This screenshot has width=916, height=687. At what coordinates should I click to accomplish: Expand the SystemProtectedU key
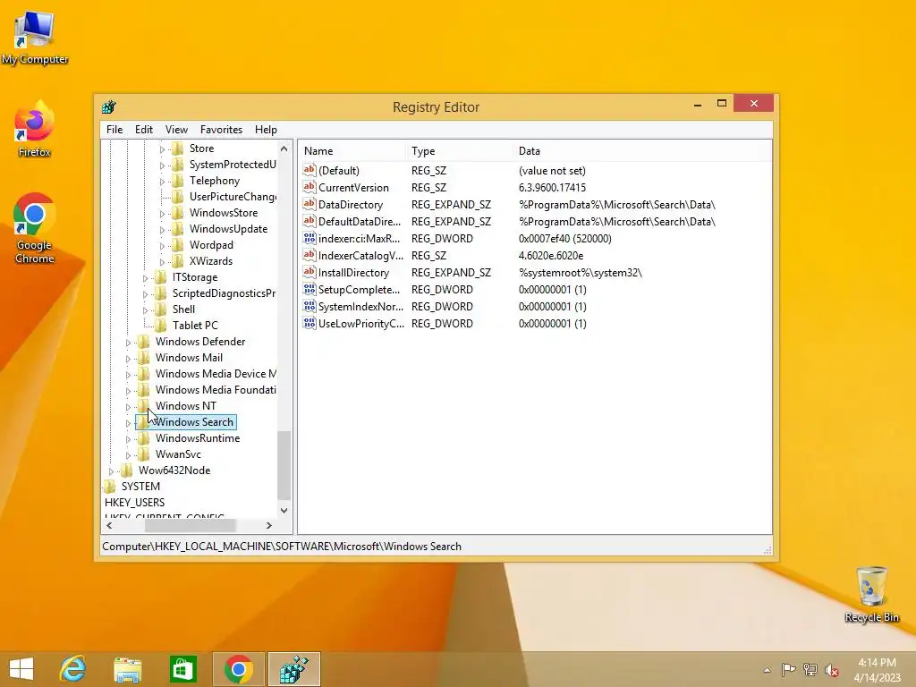(x=163, y=165)
